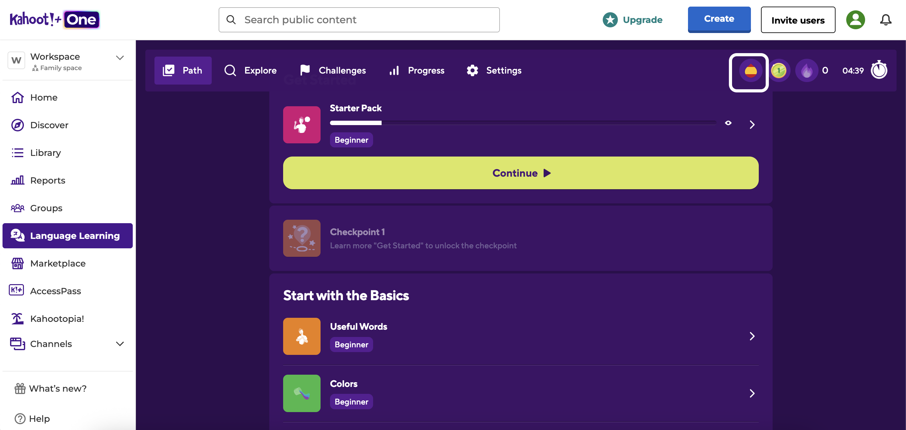Viewport: 906px width, 430px height.
Task: Click the Continue button
Action: 521,173
